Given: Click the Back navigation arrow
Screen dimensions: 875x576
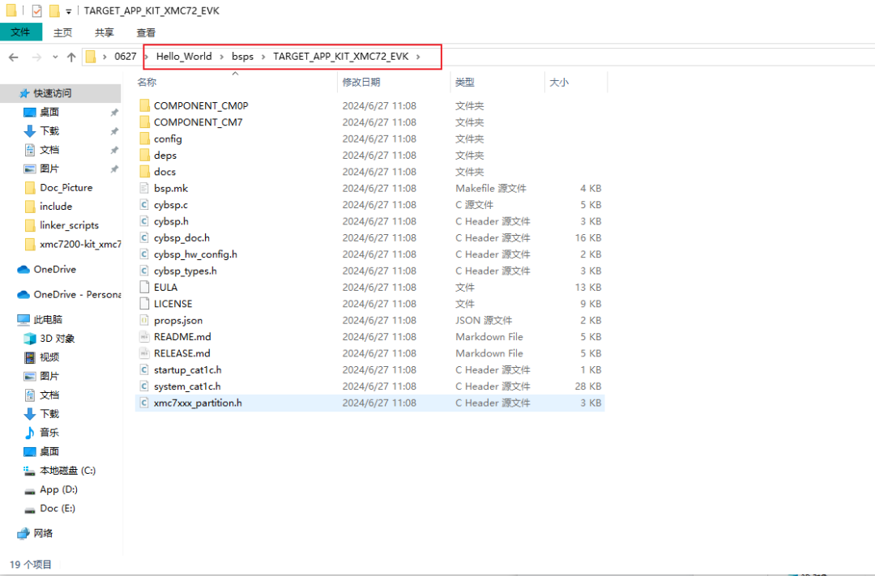Looking at the screenshot, I should click(13, 57).
